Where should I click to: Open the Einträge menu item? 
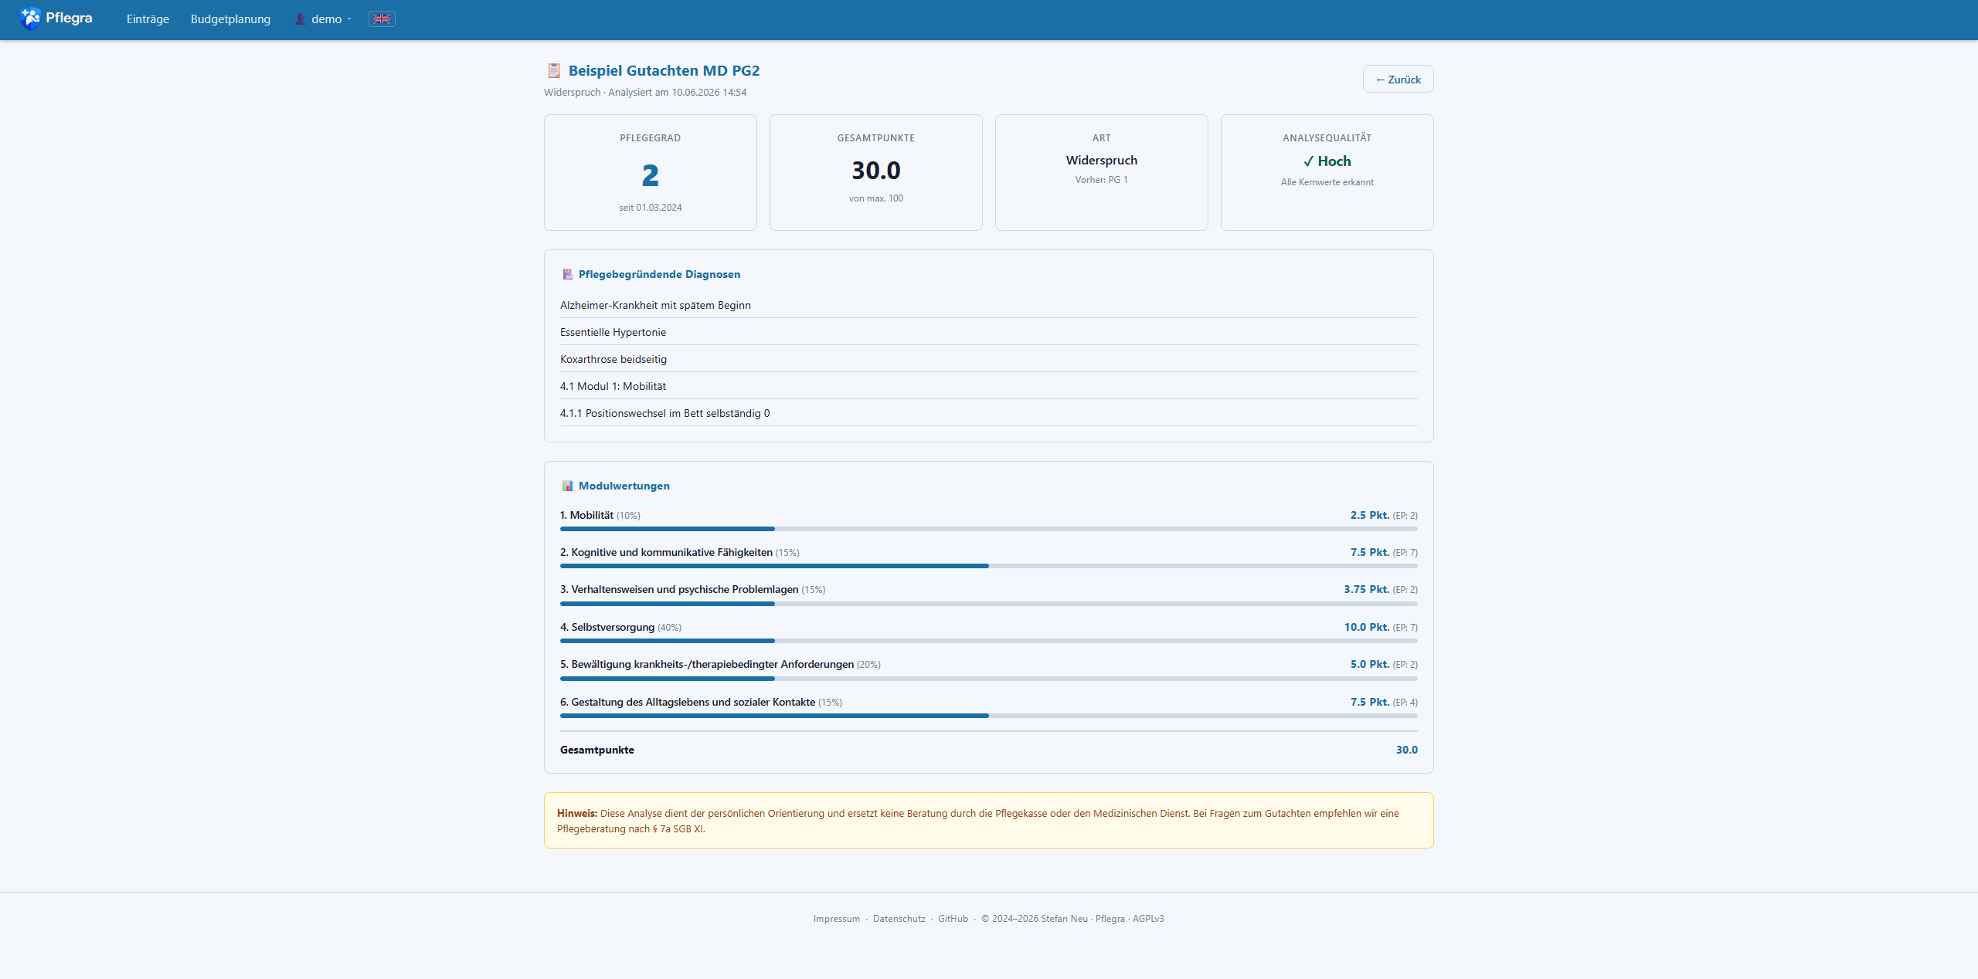pyautogui.click(x=148, y=19)
